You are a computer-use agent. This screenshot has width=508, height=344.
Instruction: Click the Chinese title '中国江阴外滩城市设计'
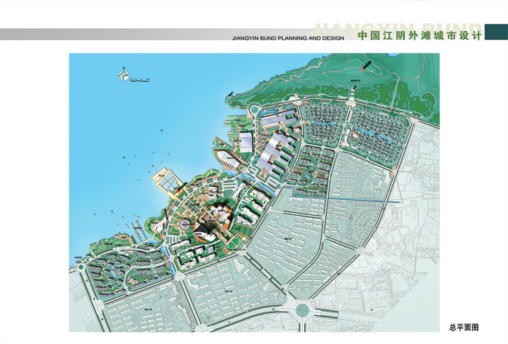420,35
